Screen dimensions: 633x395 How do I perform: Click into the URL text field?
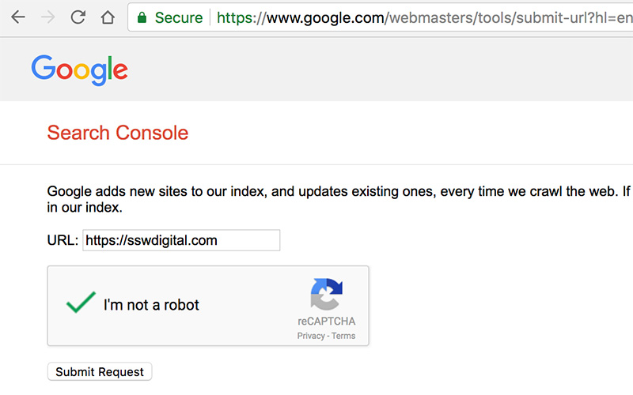point(180,240)
